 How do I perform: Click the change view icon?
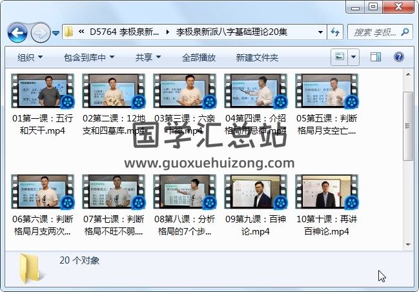(x=339, y=57)
